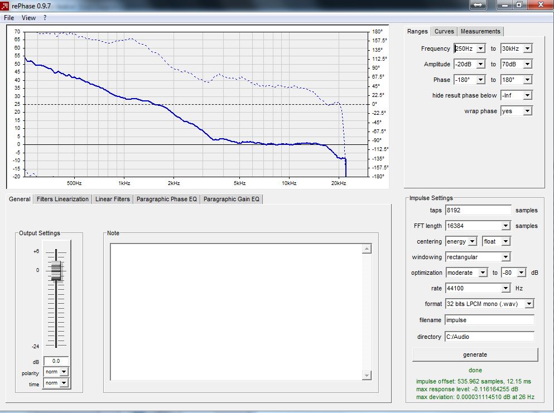Open the centering float dropdown

coord(505,241)
